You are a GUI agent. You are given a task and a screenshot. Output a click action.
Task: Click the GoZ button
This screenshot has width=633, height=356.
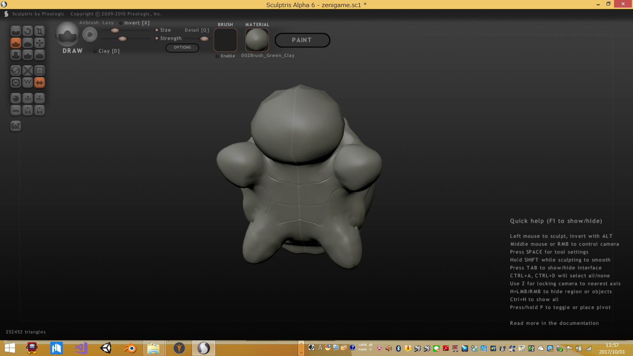pyautogui.click(x=15, y=126)
